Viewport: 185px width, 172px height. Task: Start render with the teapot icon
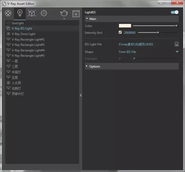[64, 13]
